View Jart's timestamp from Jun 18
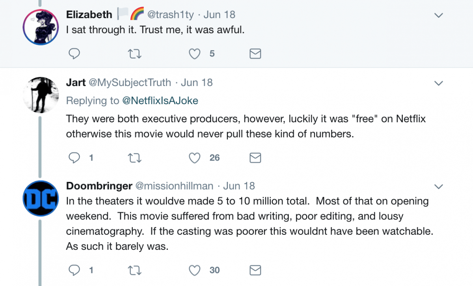The image size is (473, 286). tap(197, 82)
